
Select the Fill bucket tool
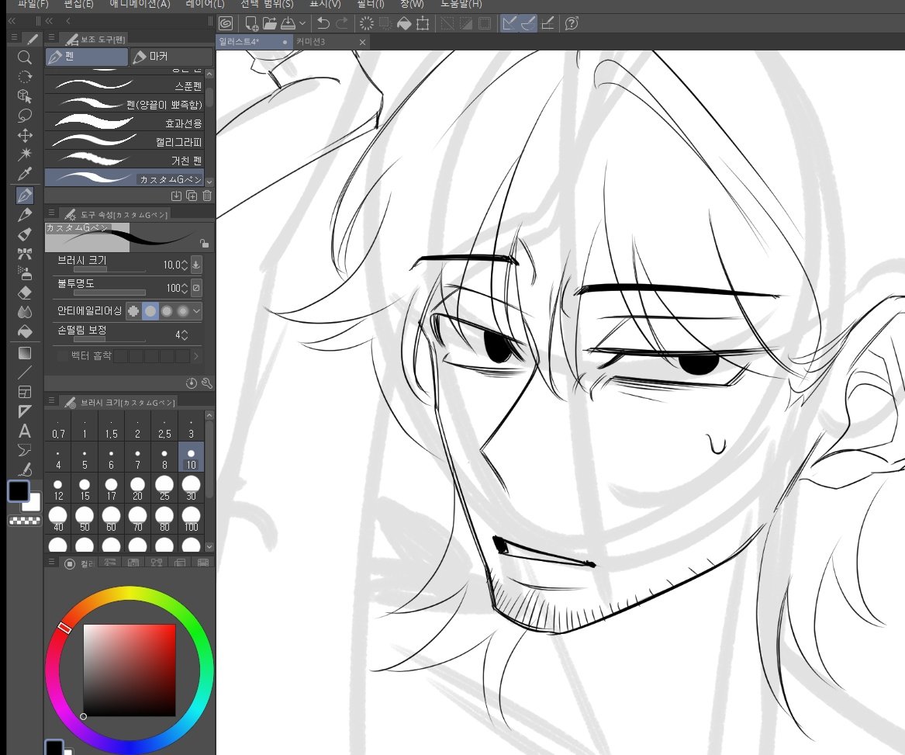pyautogui.click(x=24, y=331)
